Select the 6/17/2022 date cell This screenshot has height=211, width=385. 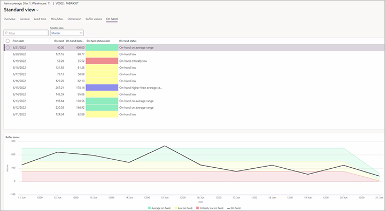tap(19, 74)
